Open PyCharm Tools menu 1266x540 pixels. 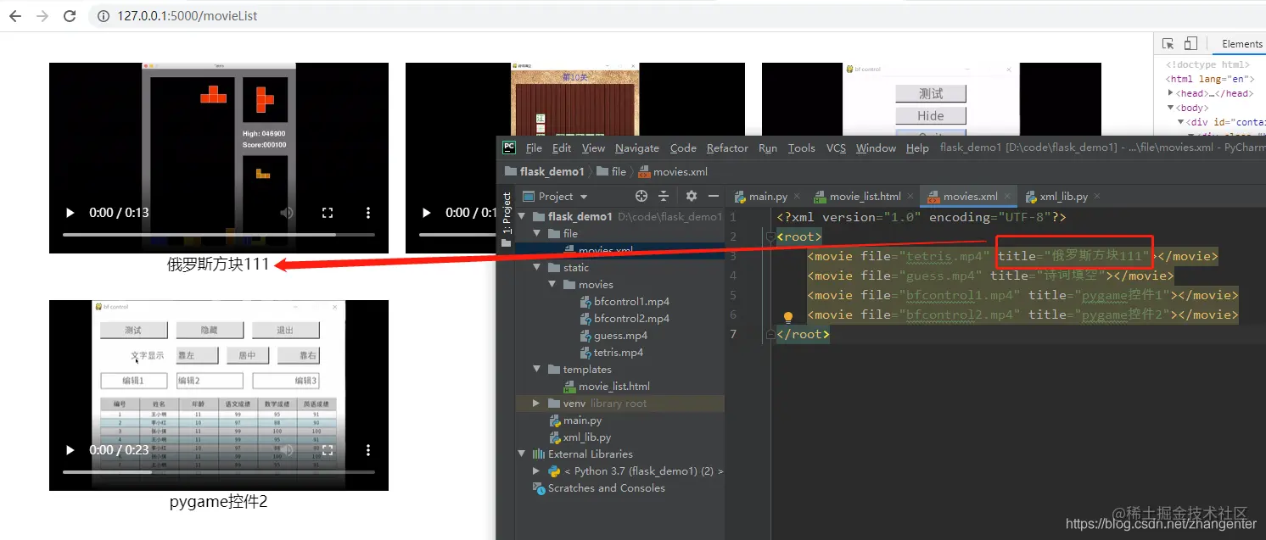tap(801, 148)
